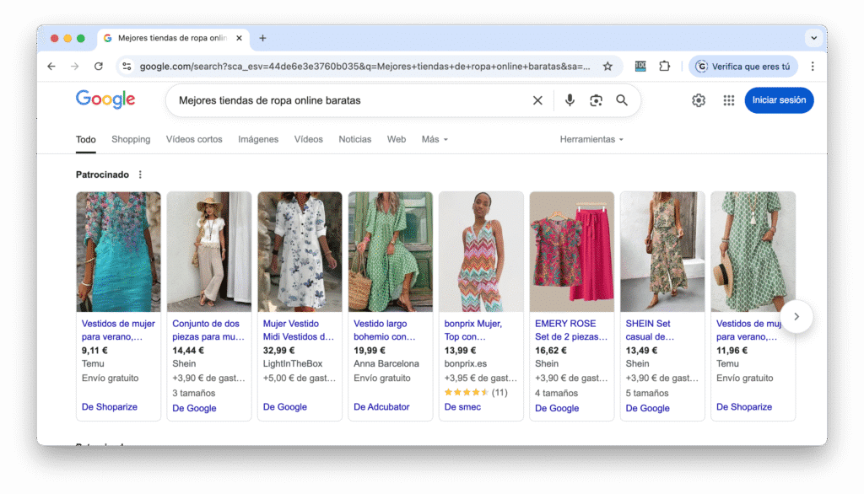864x494 pixels.
Task: Click EMERY ROSE Set de 2 piezas link
Action: (571, 330)
